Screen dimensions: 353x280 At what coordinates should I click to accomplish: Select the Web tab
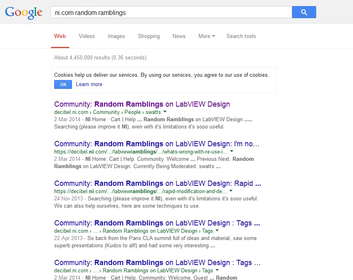coord(60,36)
